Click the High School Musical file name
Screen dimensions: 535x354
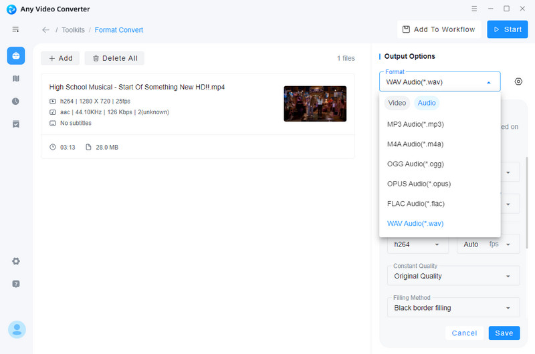(137, 87)
